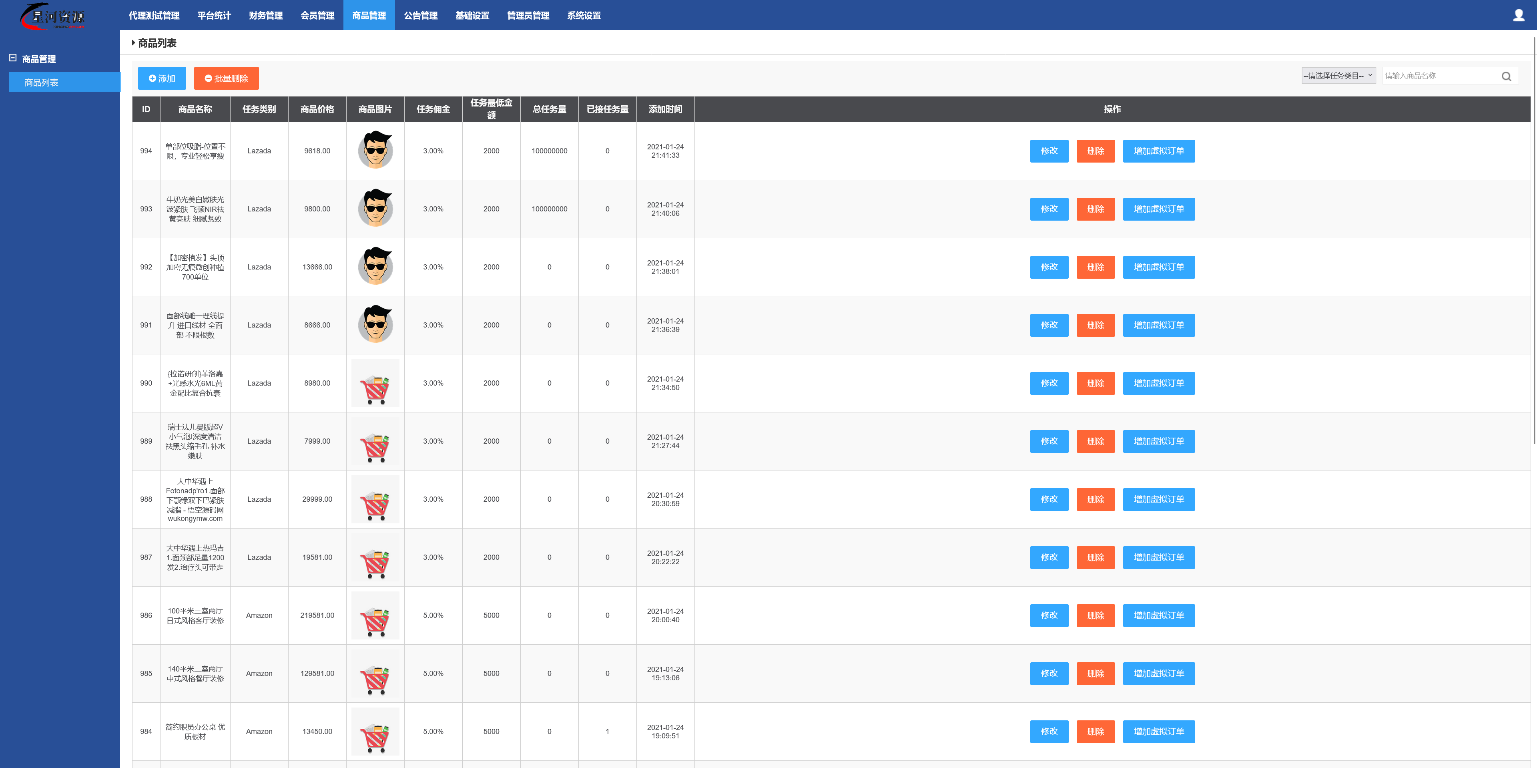Click the vertical page scrollbar
1537x768 pixels.
tap(1535, 241)
